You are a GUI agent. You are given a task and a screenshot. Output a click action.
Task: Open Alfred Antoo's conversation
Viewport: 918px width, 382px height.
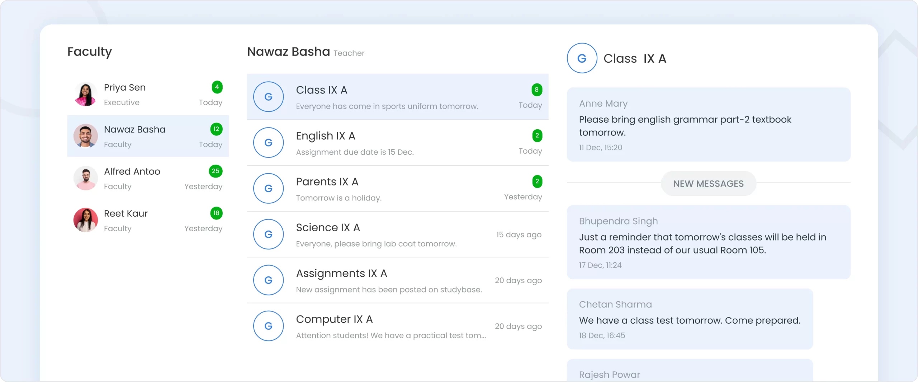pos(148,178)
